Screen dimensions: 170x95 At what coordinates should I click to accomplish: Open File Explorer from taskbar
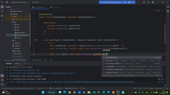click(x=89, y=92)
